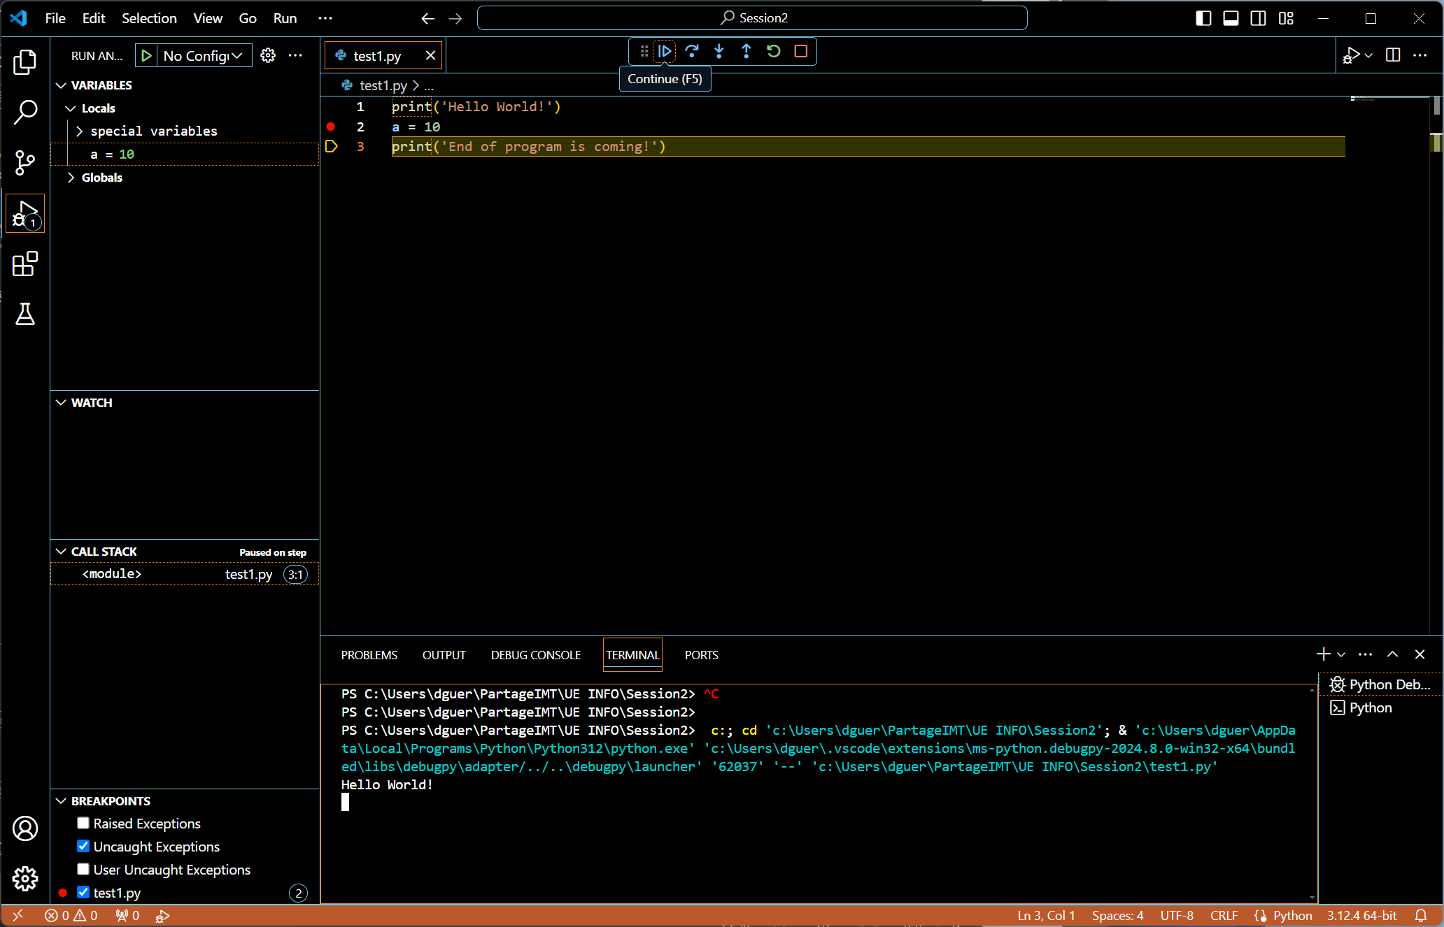Select the Python Debug terminal entry
The height and width of the screenshot is (927, 1444).
tap(1380, 684)
